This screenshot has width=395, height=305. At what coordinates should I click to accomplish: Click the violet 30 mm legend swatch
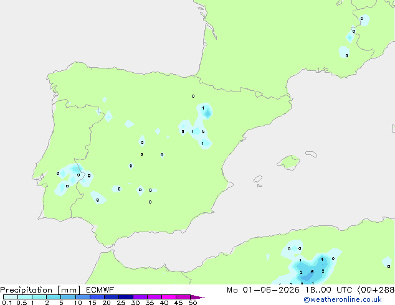[x=140, y=297]
